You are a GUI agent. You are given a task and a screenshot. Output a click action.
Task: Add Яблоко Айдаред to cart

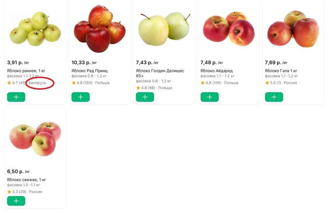pos(209,97)
